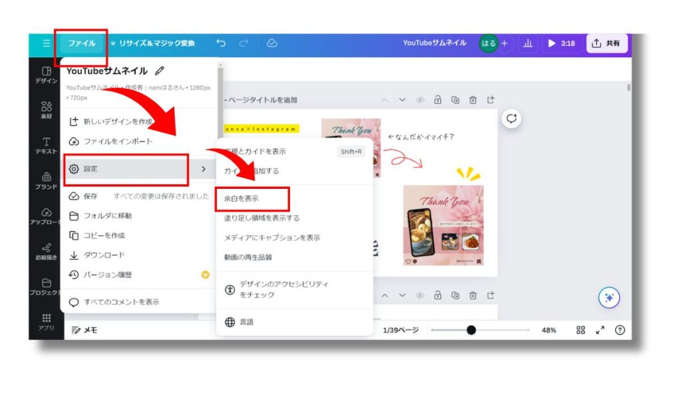Toggle 余白を表示 margin display option

point(241,198)
